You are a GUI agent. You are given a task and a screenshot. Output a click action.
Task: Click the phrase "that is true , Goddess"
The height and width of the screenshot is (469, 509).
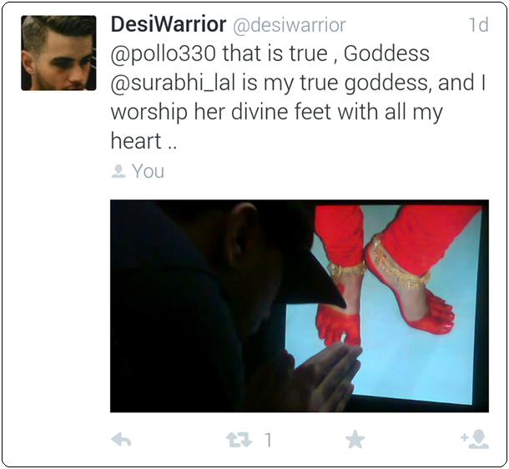325,54
